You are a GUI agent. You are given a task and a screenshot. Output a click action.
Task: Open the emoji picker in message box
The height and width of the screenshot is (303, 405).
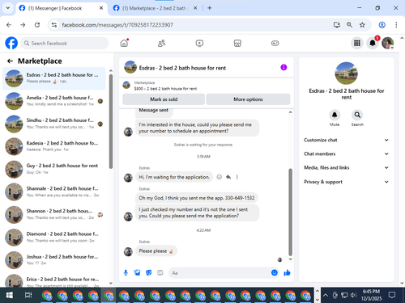coord(275,273)
